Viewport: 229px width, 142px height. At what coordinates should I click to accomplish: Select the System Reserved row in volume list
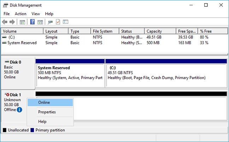(114, 43)
